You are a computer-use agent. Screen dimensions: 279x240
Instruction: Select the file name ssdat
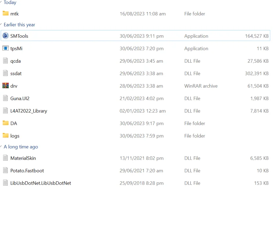16,73
